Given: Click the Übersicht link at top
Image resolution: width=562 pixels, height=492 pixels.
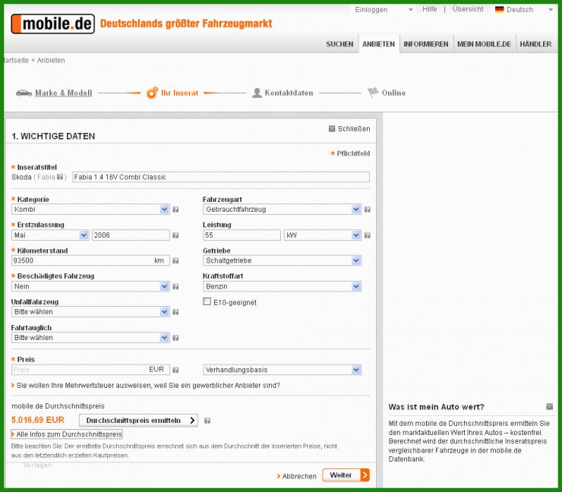Looking at the screenshot, I should [468, 9].
